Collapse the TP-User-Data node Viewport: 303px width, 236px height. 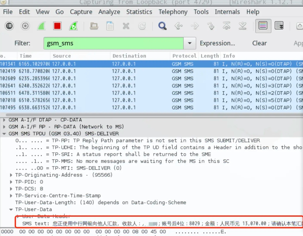point(11,209)
